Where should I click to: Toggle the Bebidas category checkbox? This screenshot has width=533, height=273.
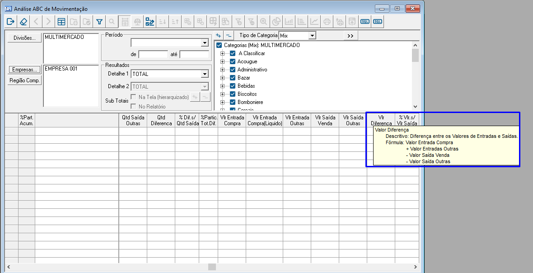point(233,86)
